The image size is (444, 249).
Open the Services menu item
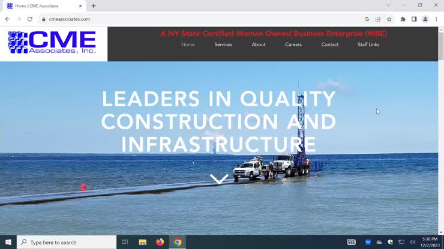point(223,45)
